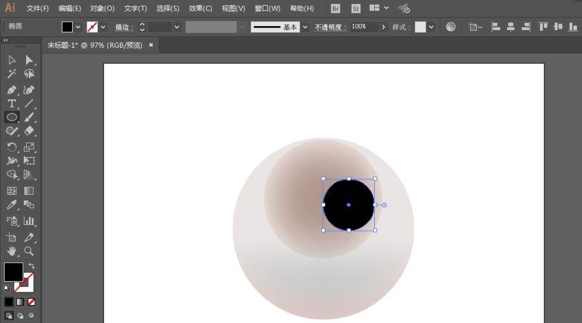Click 不透明度 opacity panel link
Viewport: 582px width, 323px height.
pos(331,27)
